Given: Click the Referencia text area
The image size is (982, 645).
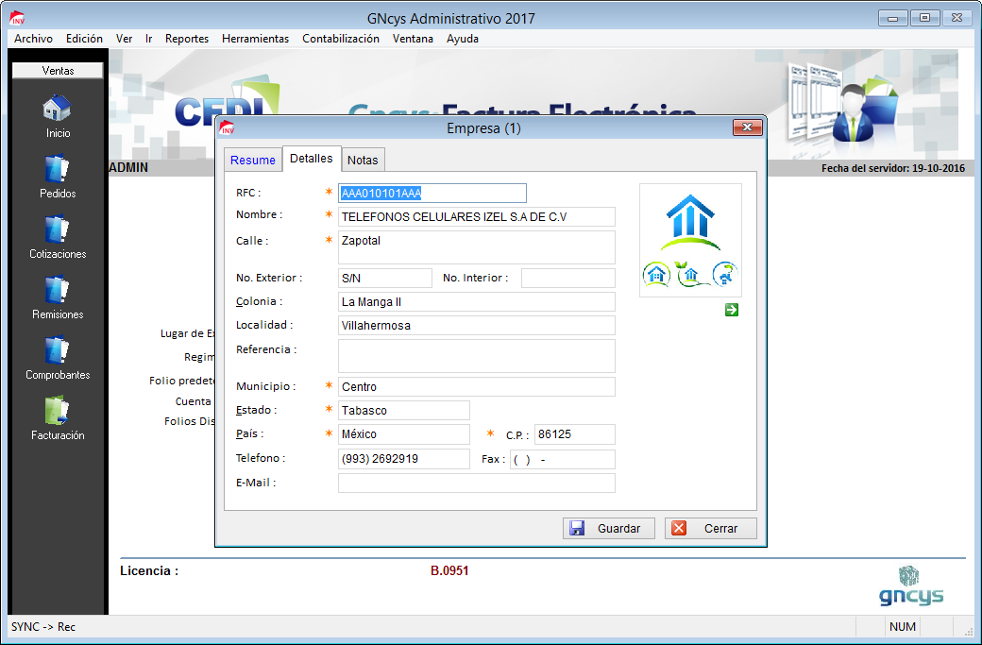Looking at the screenshot, I should [477, 356].
